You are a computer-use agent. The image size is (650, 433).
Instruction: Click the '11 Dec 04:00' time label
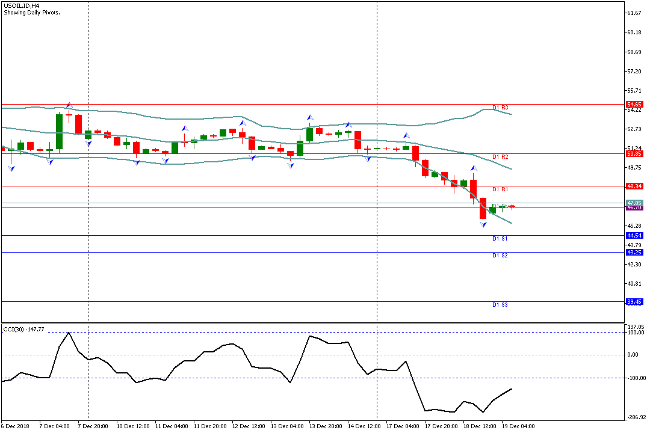(x=172, y=426)
